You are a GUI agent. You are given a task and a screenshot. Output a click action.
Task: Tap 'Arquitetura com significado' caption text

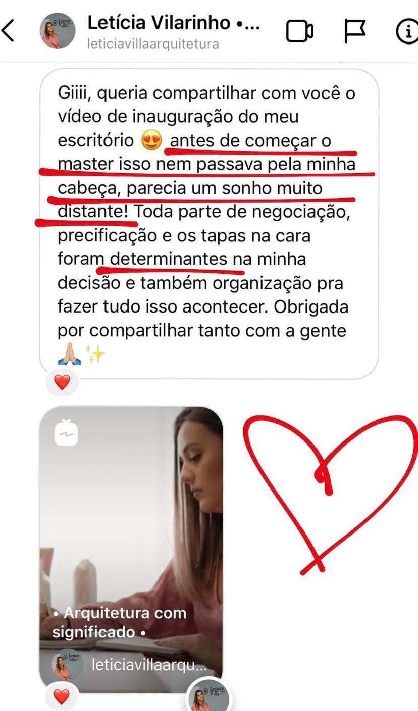[x=119, y=623]
